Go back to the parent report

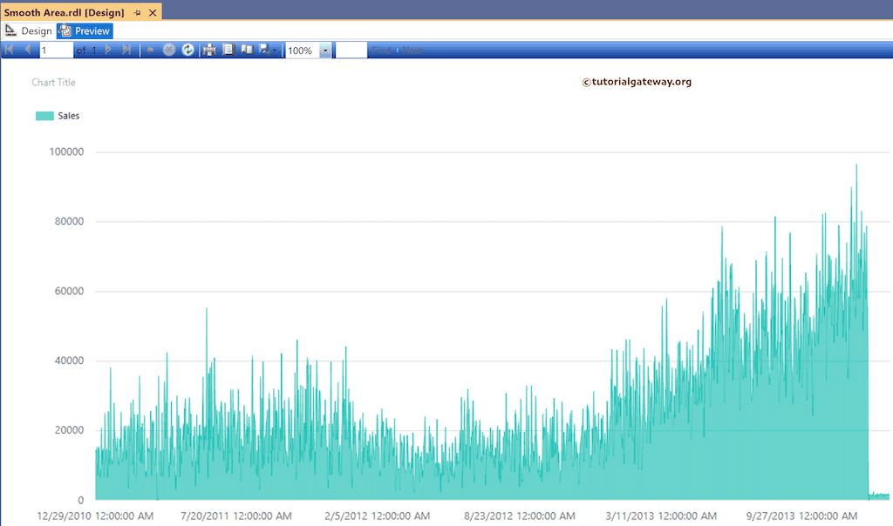[150, 50]
